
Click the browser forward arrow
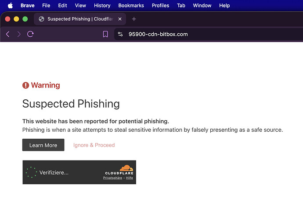(x=19, y=34)
